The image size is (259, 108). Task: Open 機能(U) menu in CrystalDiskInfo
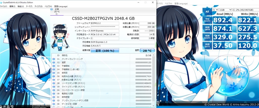[x=21, y=6]
